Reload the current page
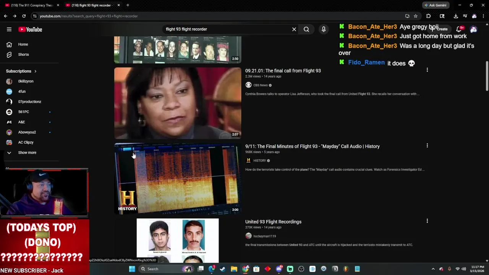The image size is (489, 275). (x=24, y=16)
